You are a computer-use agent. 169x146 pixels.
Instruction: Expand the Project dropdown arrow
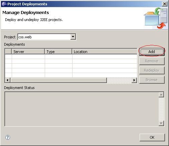[73, 37]
